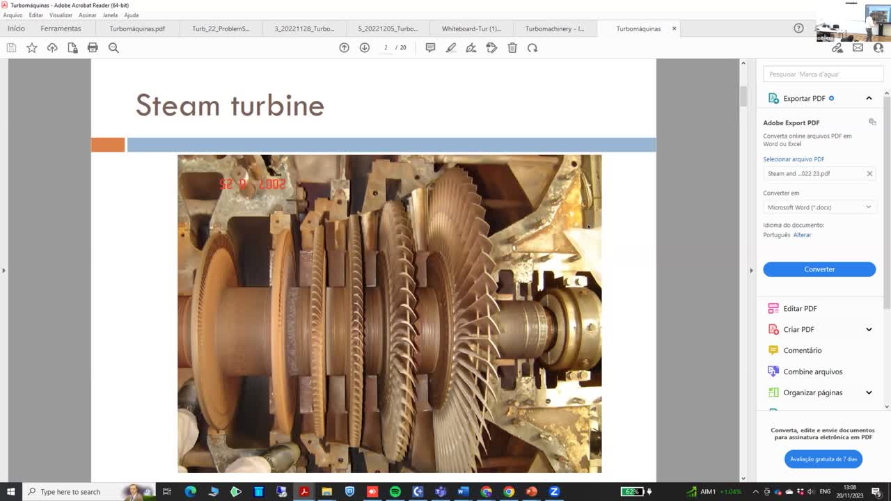Go to next page with down arrow
891x501 pixels.
364,48
